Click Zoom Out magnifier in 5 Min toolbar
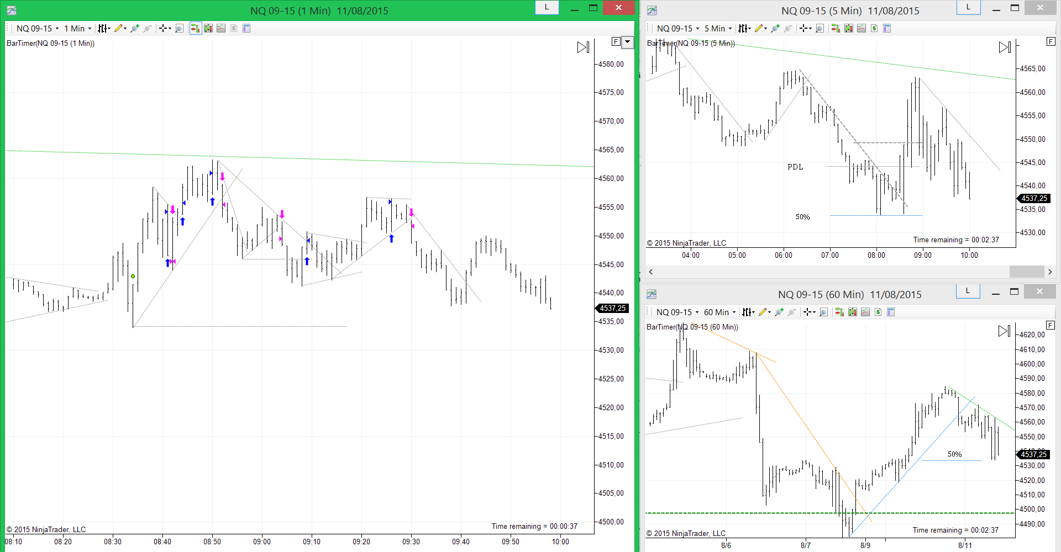This screenshot has width=1061, height=552. pyautogui.click(x=788, y=28)
